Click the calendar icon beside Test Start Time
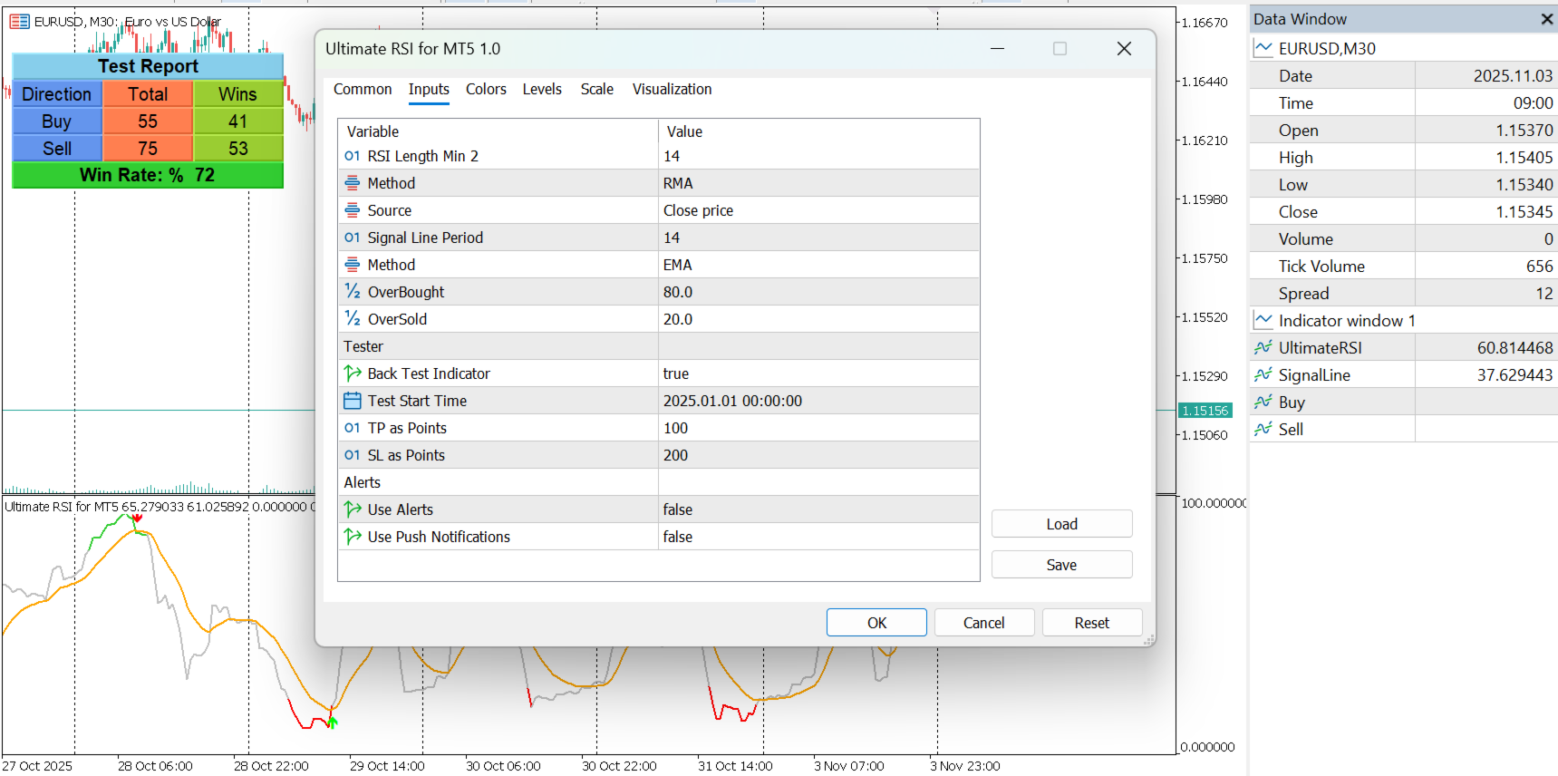 point(353,401)
